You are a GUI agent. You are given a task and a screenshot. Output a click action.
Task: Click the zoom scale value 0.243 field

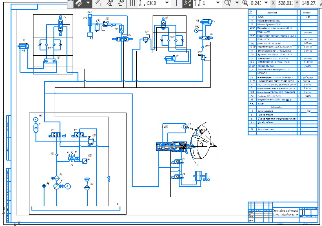[x=256, y=3]
